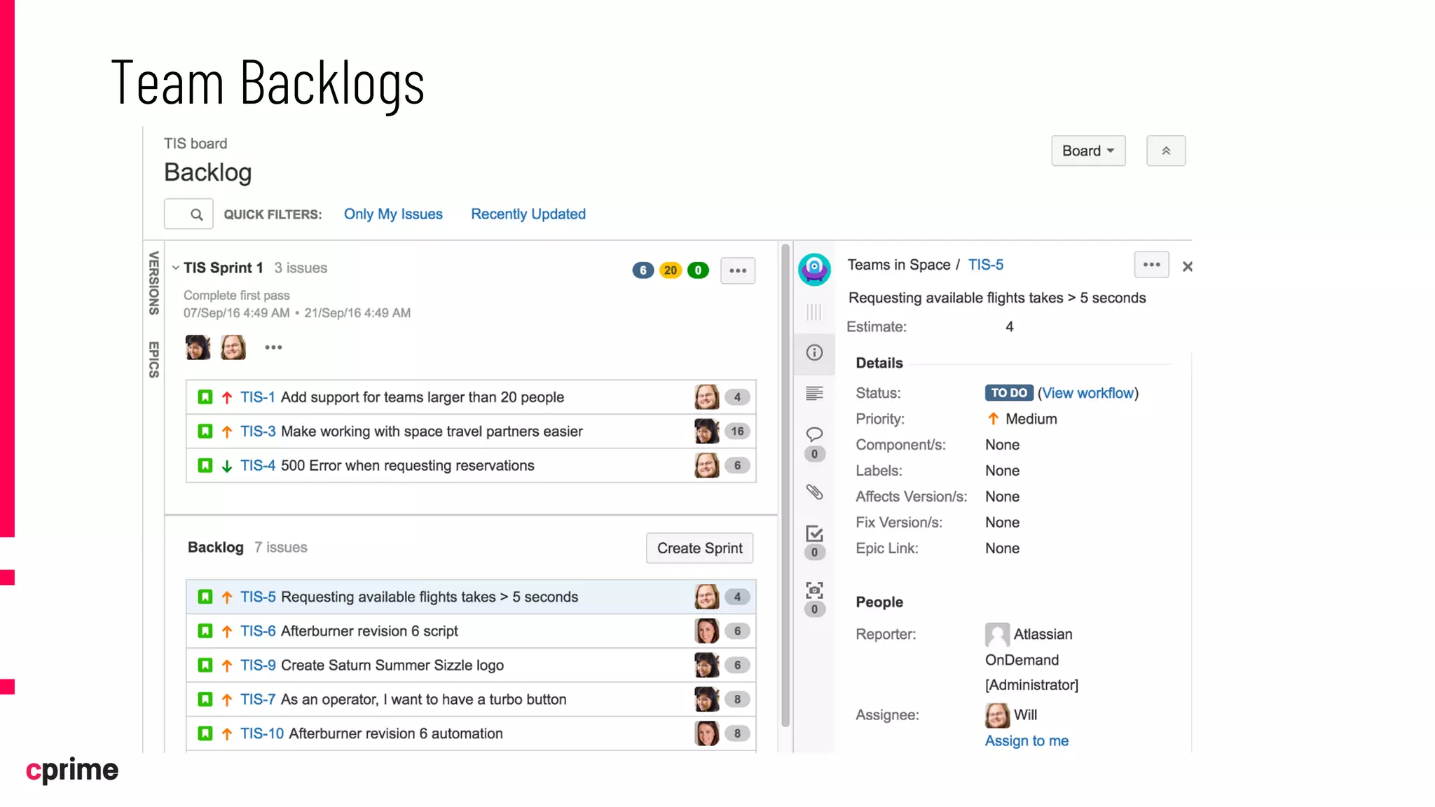Click the Assign to me link

(x=1026, y=740)
